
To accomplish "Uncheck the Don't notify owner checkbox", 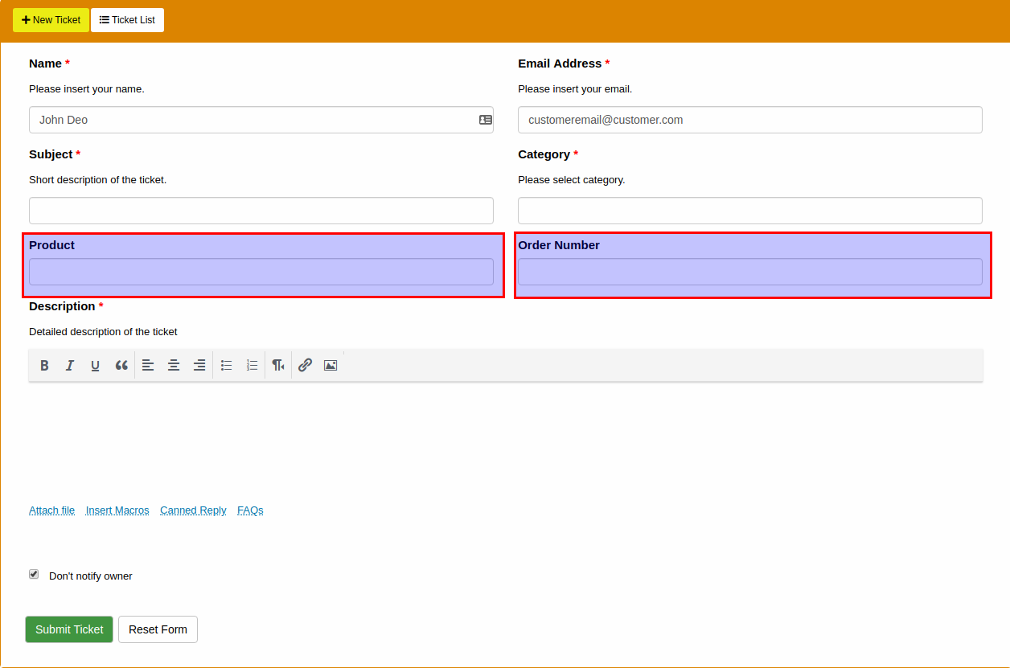I will coord(34,573).
